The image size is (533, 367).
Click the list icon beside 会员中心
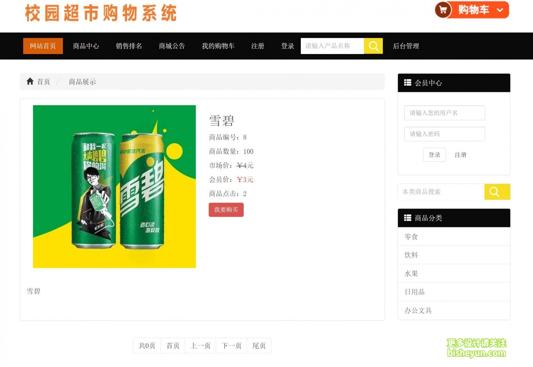click(407, 83)
